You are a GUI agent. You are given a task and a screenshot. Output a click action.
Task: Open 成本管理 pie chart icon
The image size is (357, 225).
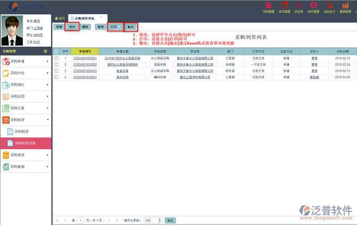point(284,6)
